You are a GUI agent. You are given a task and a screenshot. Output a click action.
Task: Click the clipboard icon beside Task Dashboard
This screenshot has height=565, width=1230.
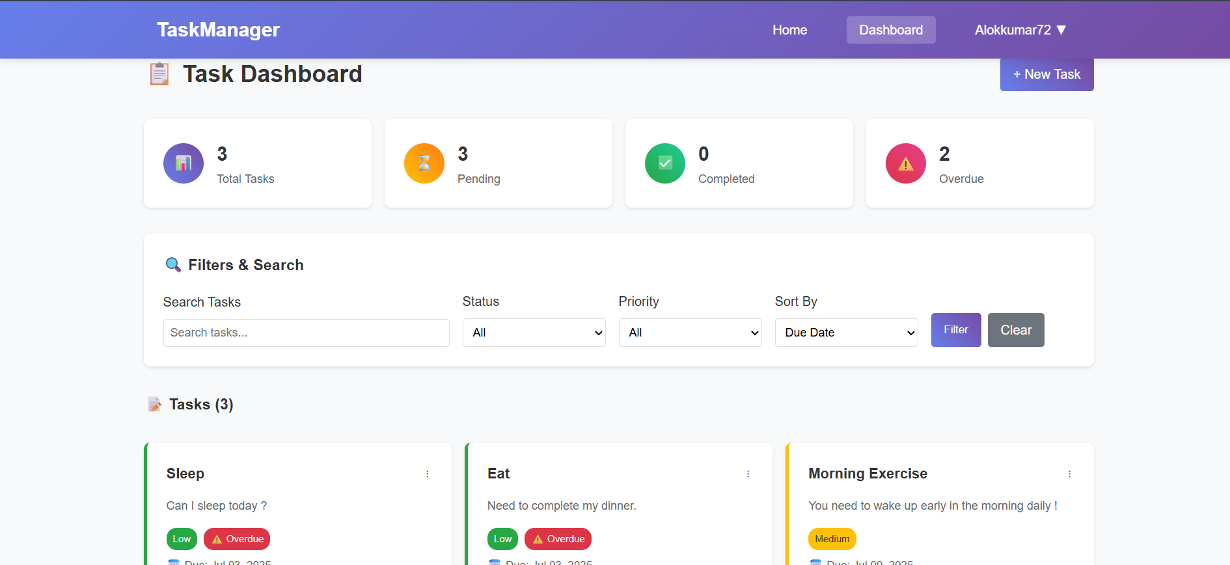(159, 74)
